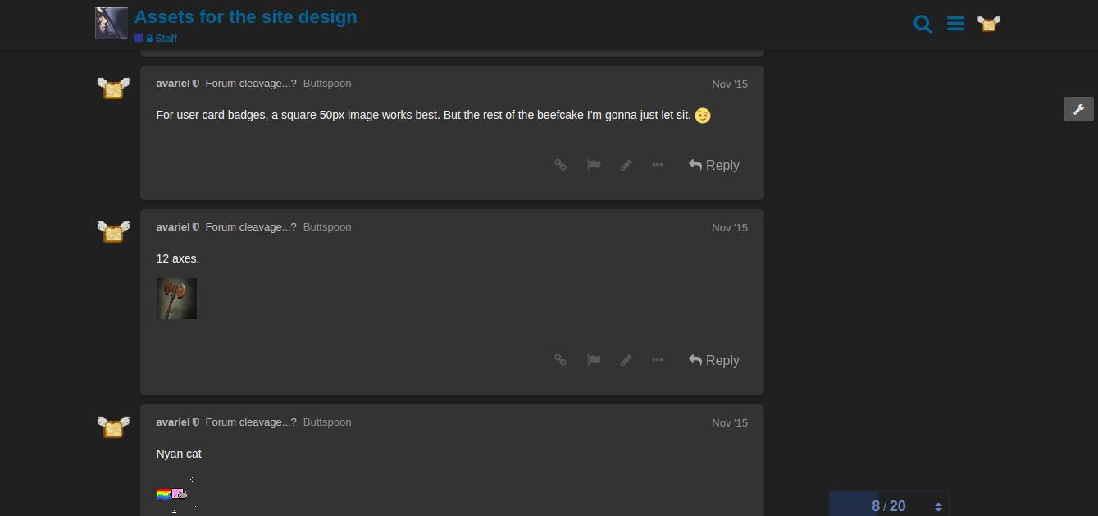Open the hamburger menu in the header

pos(955,24)
